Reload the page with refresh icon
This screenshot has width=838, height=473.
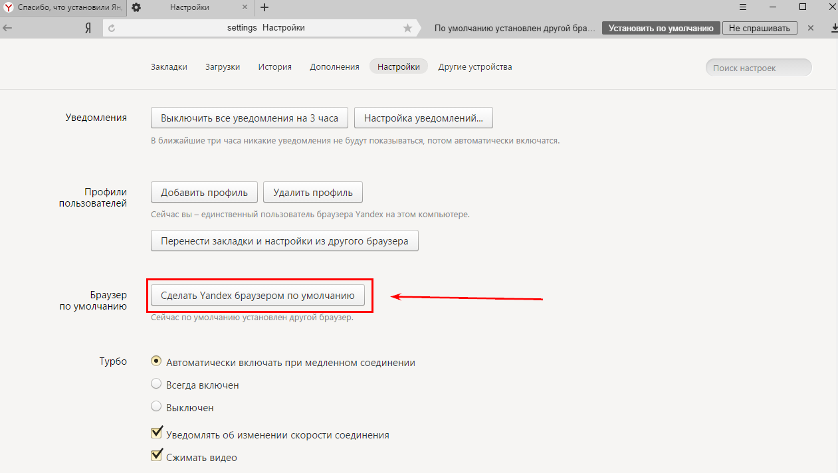[x=112, y=28]
